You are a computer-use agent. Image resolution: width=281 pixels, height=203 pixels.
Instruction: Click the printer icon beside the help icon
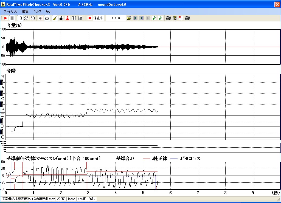pos(168,18)
